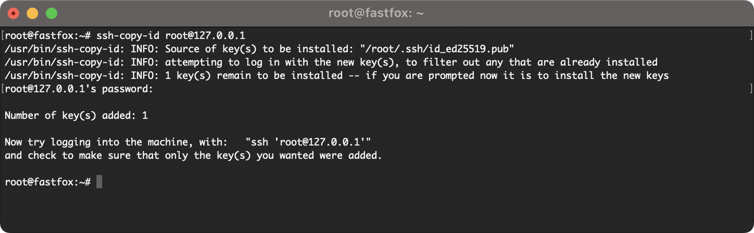The height and width of the screenshot is (233, 754).
Task: Click the "root@127.0.0.1's password:" prompt text
Action: (x=79, y=89)
